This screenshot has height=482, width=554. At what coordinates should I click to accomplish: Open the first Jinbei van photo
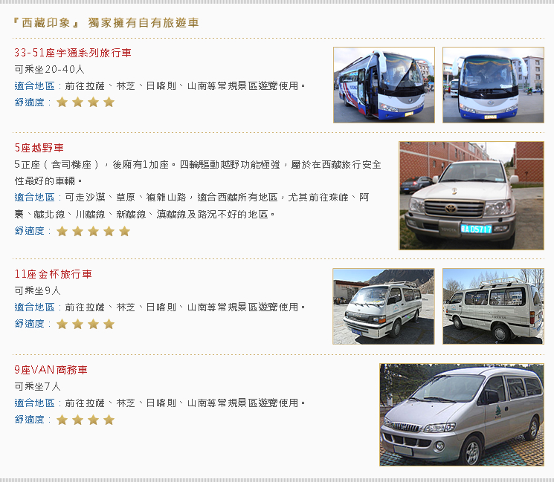click(384, 306)
